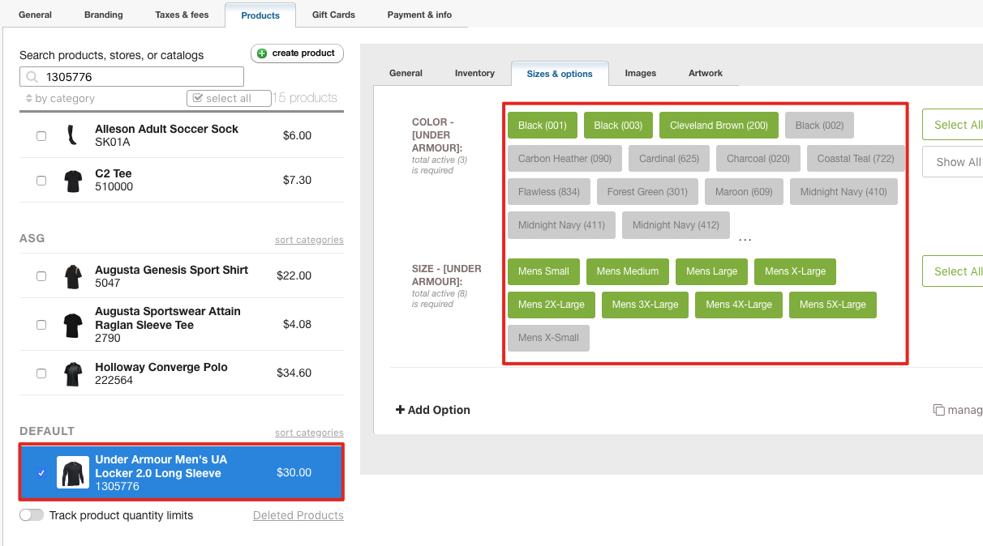Deselect Black (003) color
Screen dimensions: 983x546
coord(618,126)
